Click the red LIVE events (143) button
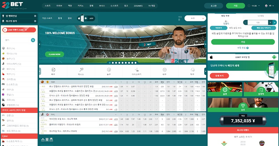This screenshot has width=279, height=146. click(19, 30)
